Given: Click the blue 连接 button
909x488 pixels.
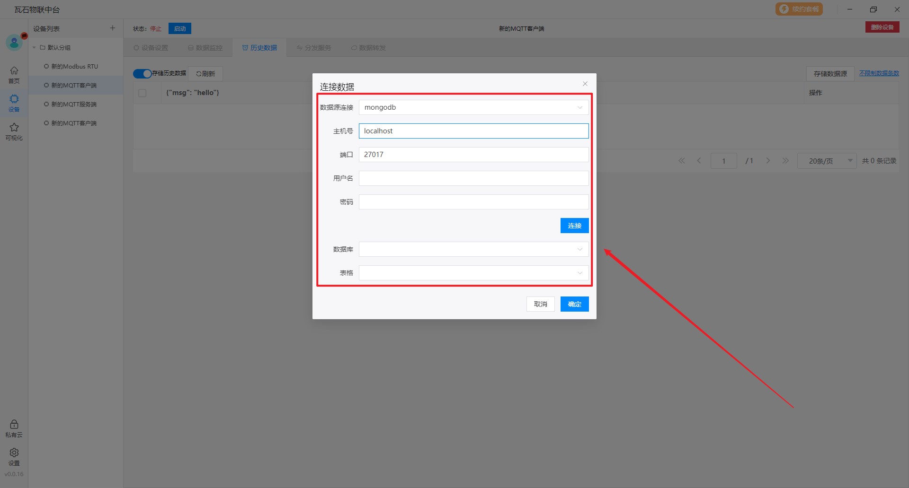Looking at the screenshot, I should click(574, 226).
